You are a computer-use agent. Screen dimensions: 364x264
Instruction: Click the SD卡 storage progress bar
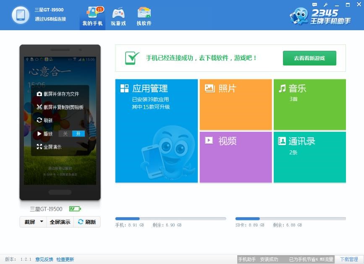click(291, 219)
